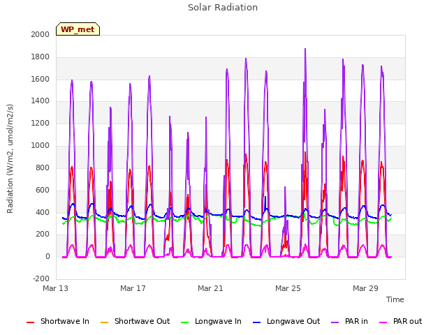Click the red Shortwave In legend swatch
The width and height of the screenshot is (447, 335).
(30, 322)
